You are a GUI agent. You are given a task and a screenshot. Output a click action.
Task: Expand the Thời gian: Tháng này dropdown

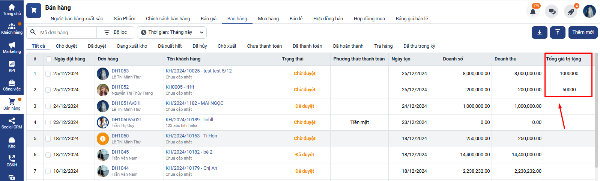tap(172, 33)
